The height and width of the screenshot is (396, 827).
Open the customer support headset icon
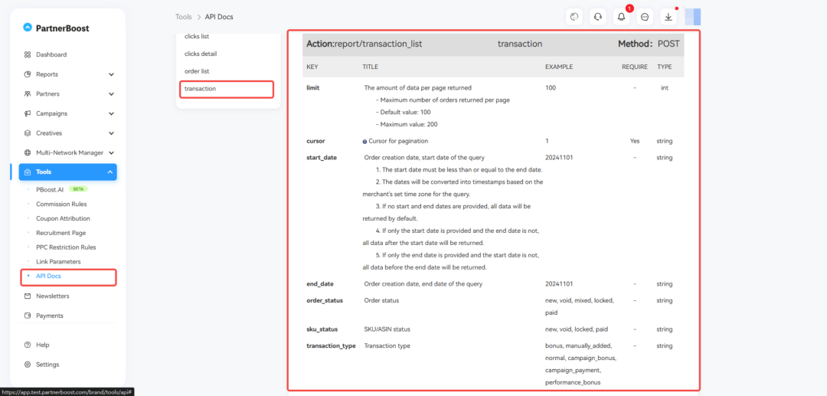coord(597,17)
